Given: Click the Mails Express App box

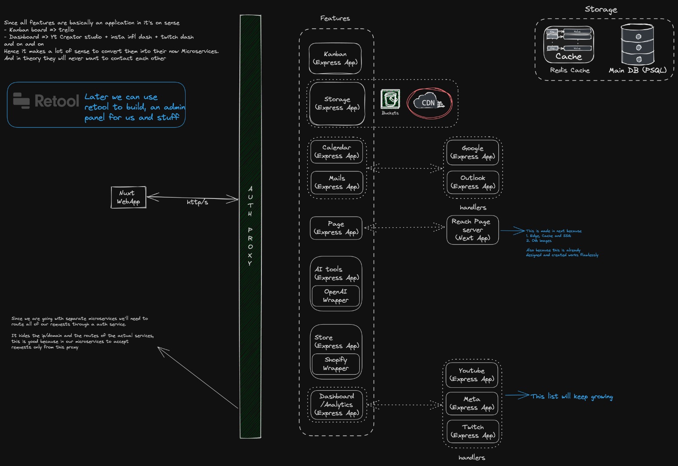Looking at the screenshot, I should click(336, 182).
